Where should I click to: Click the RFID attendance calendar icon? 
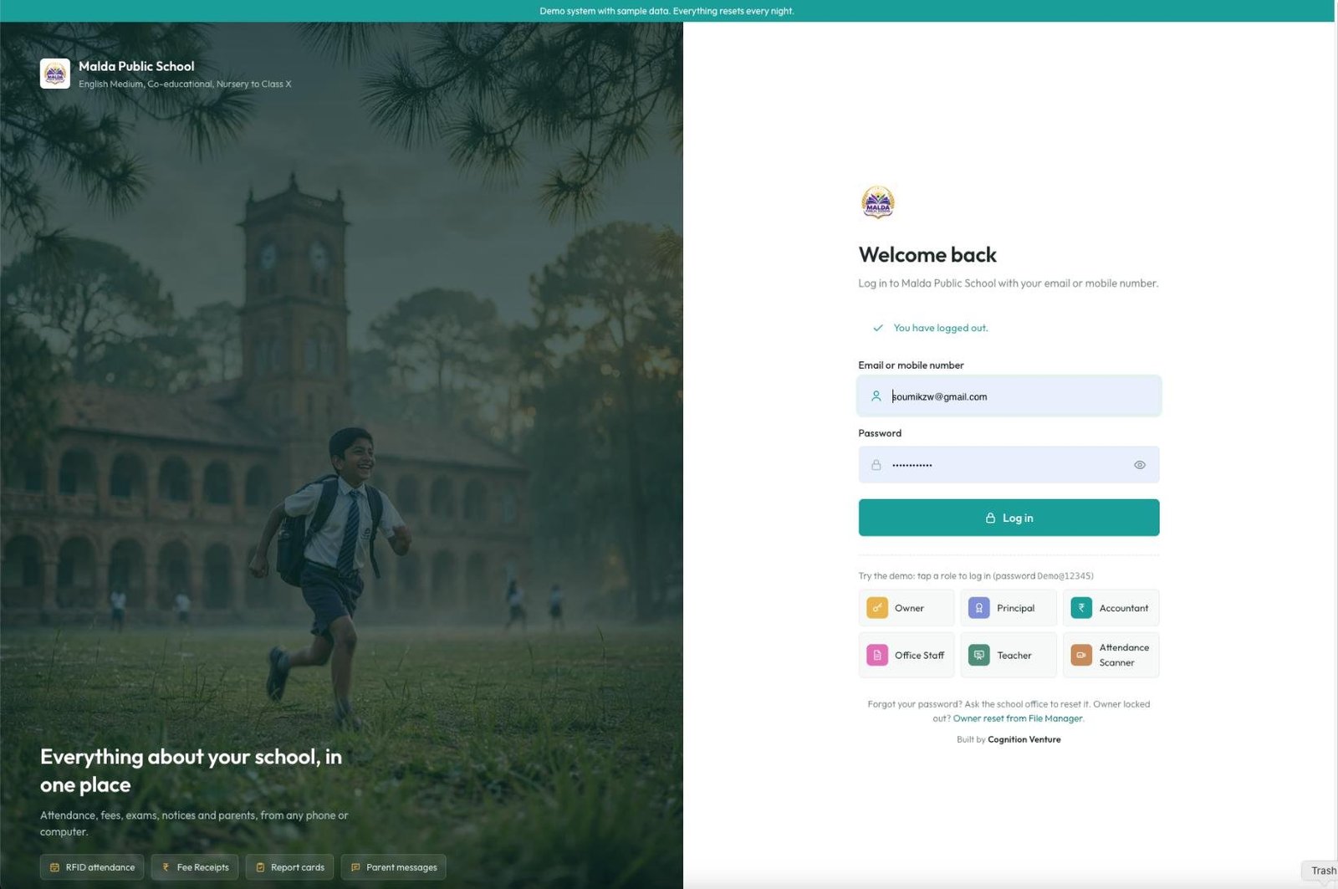pyautogui.click(x=54, y=867)
